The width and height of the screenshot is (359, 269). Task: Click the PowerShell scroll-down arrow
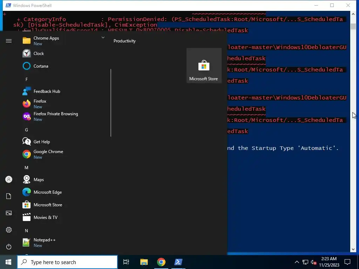(x=353, y=249)
